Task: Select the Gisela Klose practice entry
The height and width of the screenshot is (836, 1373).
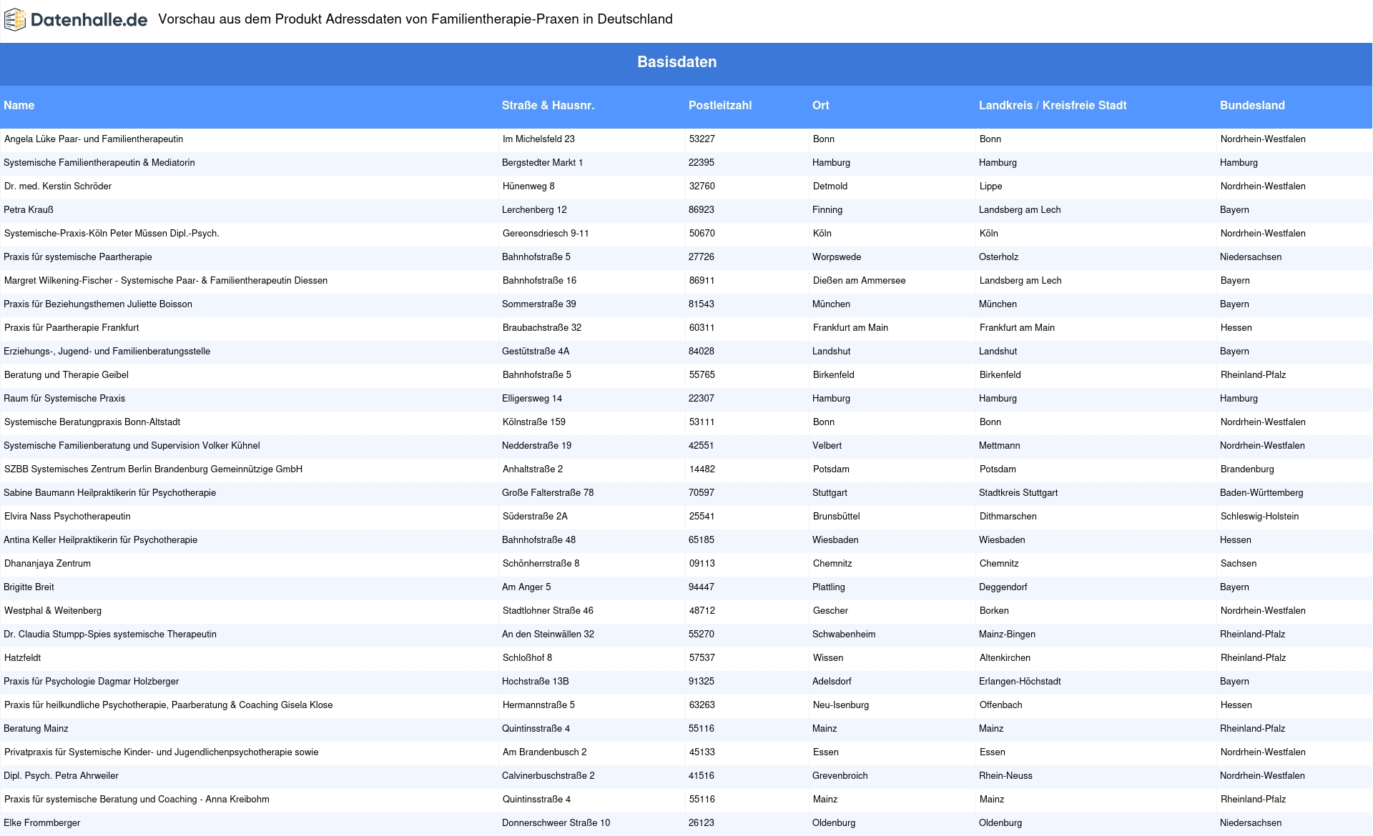Action: click(168, 705)
